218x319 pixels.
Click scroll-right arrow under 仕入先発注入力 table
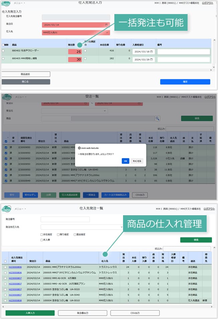[211, 70]
